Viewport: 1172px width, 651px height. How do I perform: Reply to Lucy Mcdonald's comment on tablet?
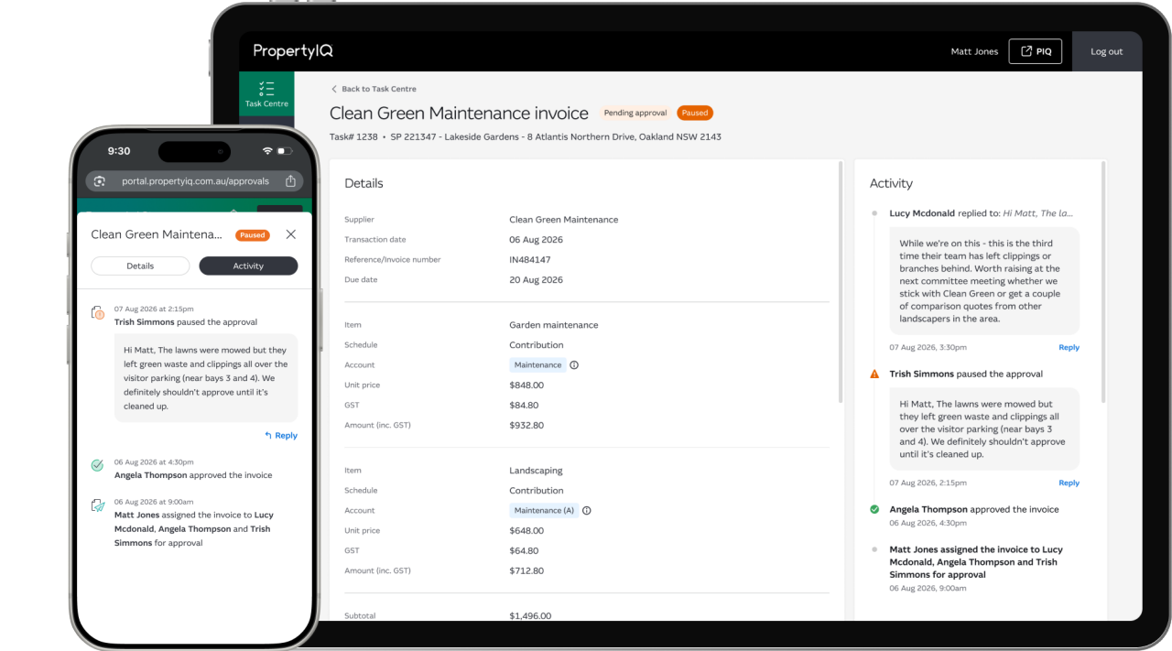tap(1069, 348)
